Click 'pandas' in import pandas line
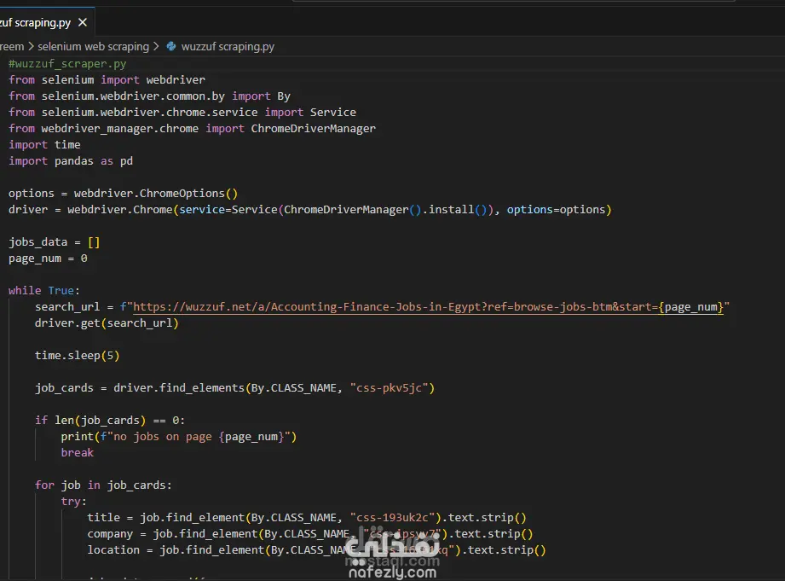The height and width of the screenshot is (581, 785). tap(73, 161)
